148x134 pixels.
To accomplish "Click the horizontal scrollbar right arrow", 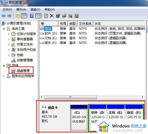I will (142, 97).
